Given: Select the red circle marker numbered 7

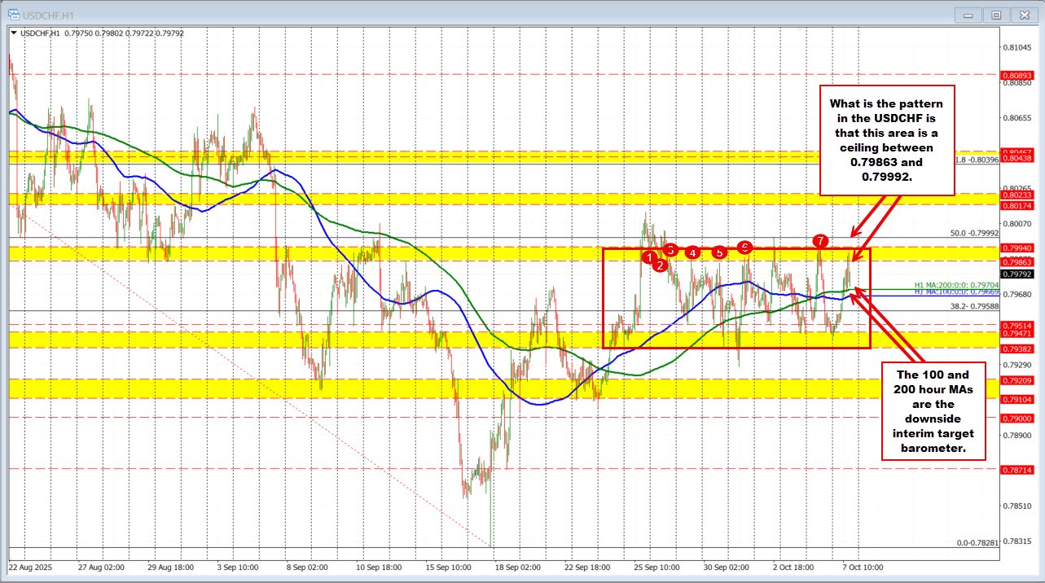Looking at the screenshot, I should [x=821, y=241].
